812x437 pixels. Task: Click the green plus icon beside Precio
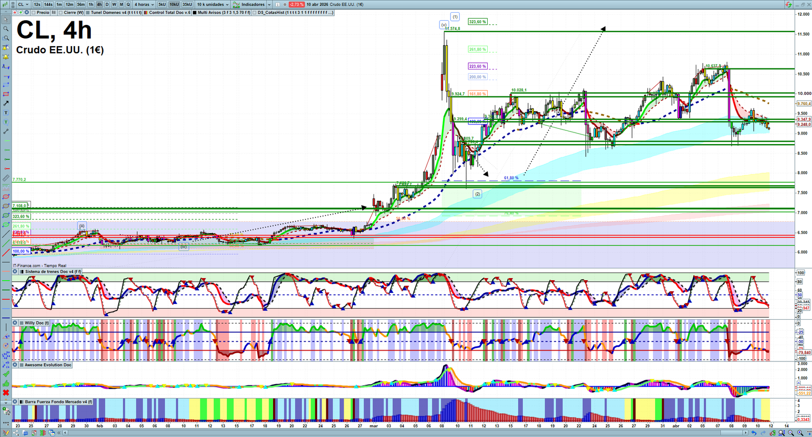[x=21, y=12]
